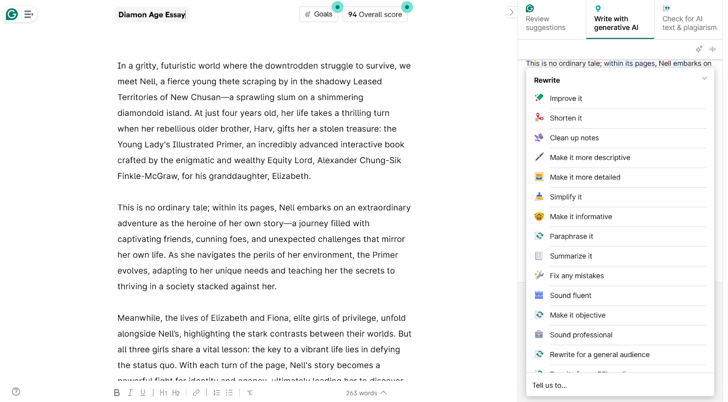Collapse the right side panel
The image size is (728, 402).
point(511,12)
